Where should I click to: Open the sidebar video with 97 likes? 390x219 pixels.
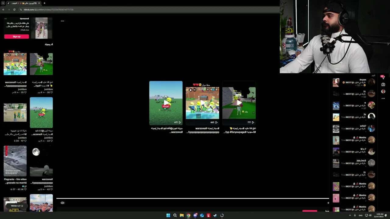[15, 113]
